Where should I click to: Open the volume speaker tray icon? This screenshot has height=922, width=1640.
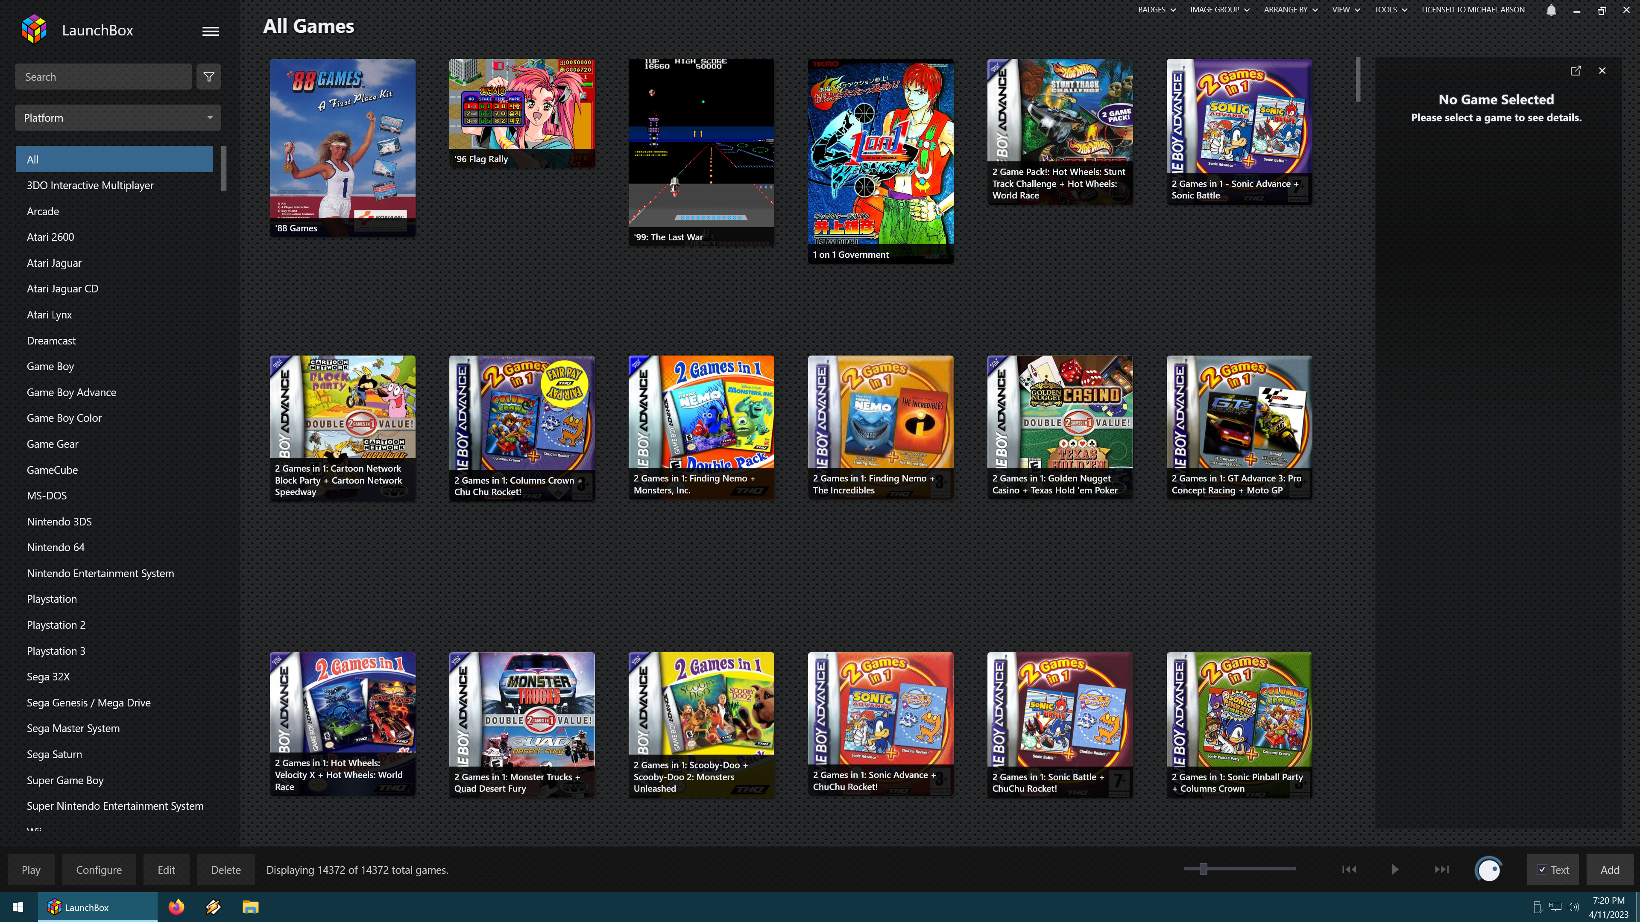click(x=1573, y=907)
